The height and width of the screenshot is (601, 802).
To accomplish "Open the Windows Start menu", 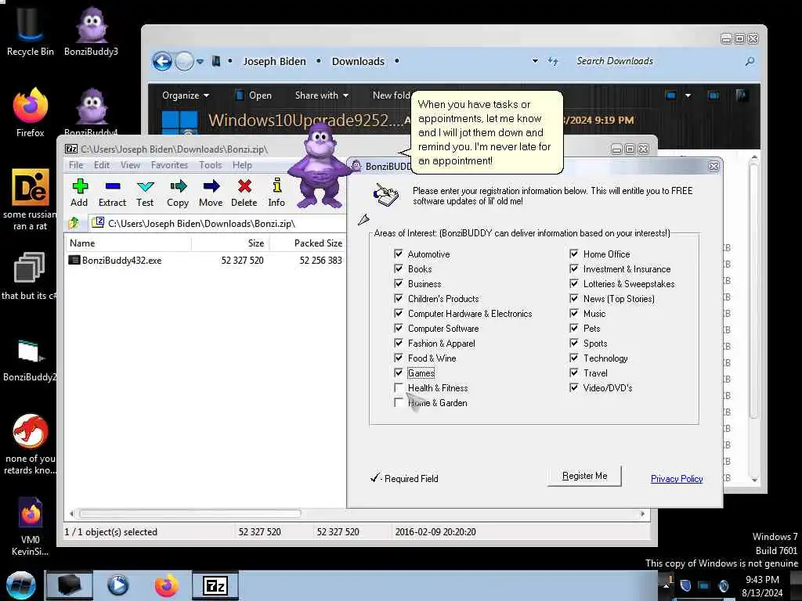I will pyautogui.click(x=21, y=585).
